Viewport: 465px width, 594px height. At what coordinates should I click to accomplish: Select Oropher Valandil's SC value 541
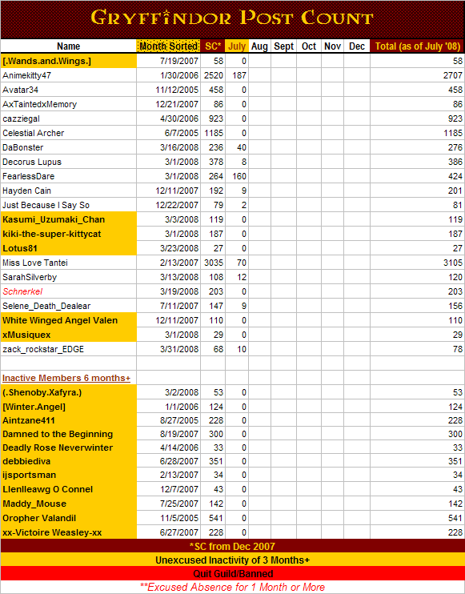(213, 518)
